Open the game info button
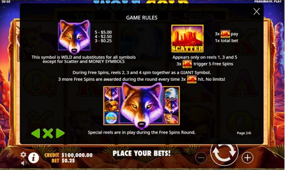Viewport: 285px width, 170px height. tap(33, 158)
